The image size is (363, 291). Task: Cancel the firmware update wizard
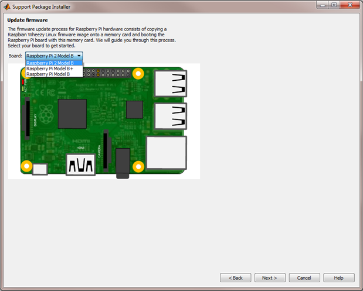click(x=304, y=278)
